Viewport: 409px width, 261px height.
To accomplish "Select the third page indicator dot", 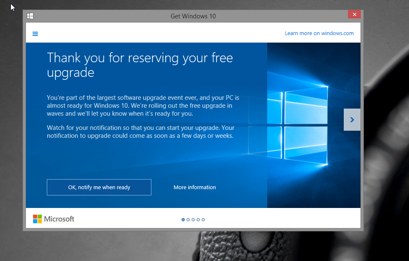I will 193,220.
